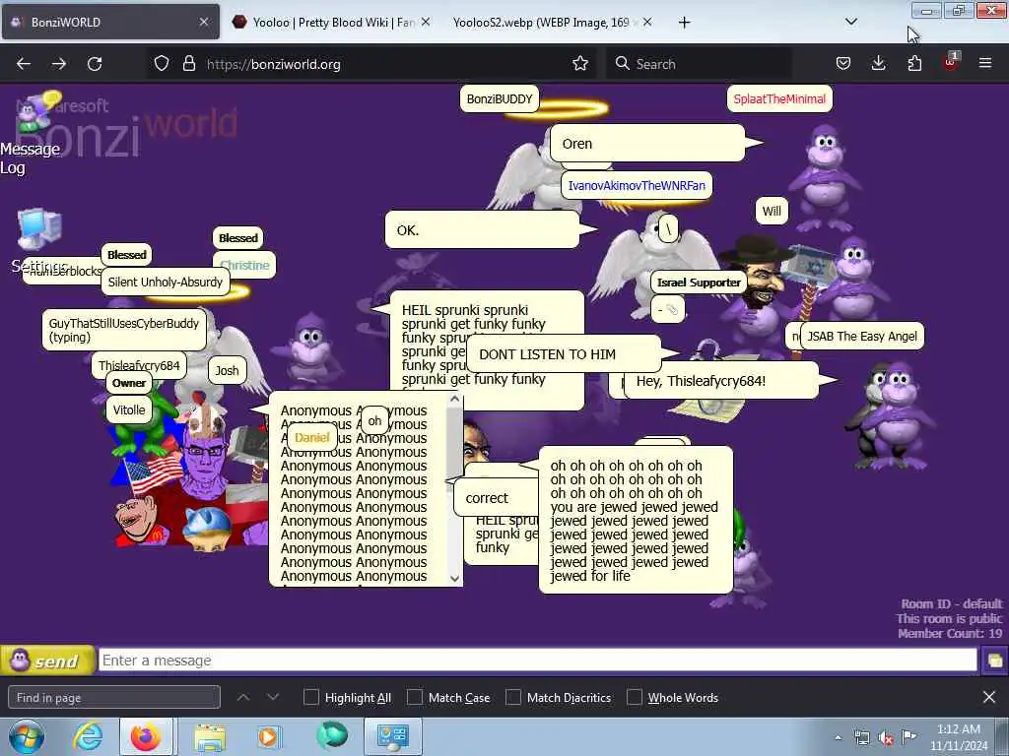The image size is (1009, 756).
Task: Focus the Enter a message field
Action: (538, 661)
